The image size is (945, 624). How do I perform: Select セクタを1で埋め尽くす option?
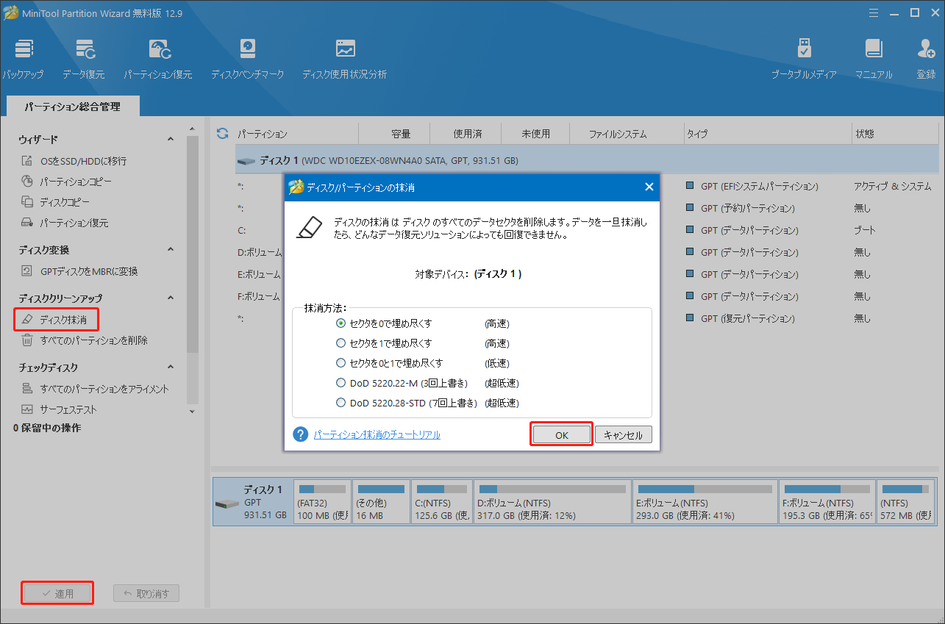[x=384, y=343]
